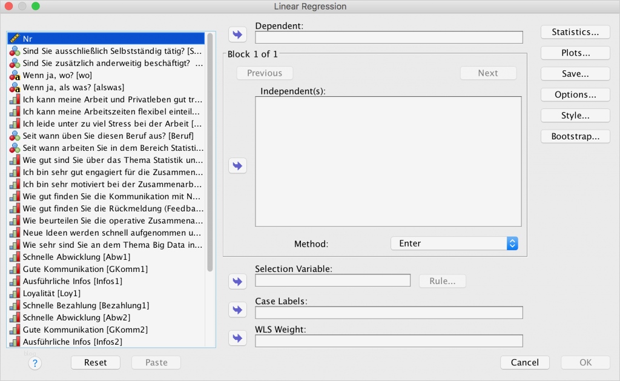
Task: Click ordinal icon of 'Neue Ideen werden schnell aufgenommen'
Action: [x=15, y=233]
